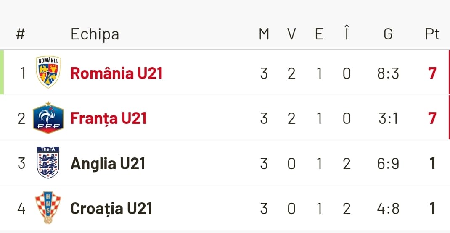Click the France FFF rooster crest
This screenshot has width=450, height=233.
tap(48, 118)
